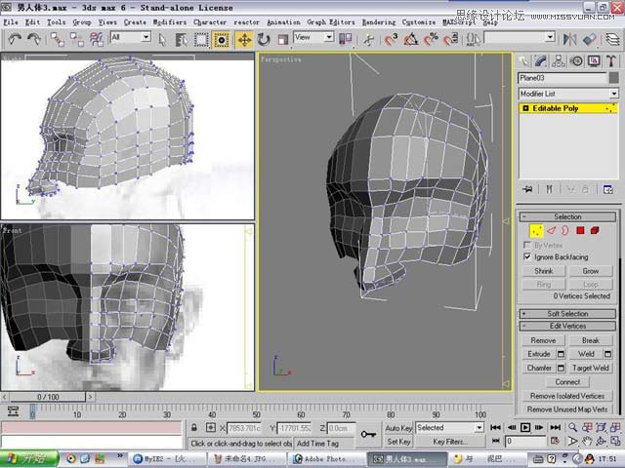Select the Edge sub-object level

coord(551,230)
